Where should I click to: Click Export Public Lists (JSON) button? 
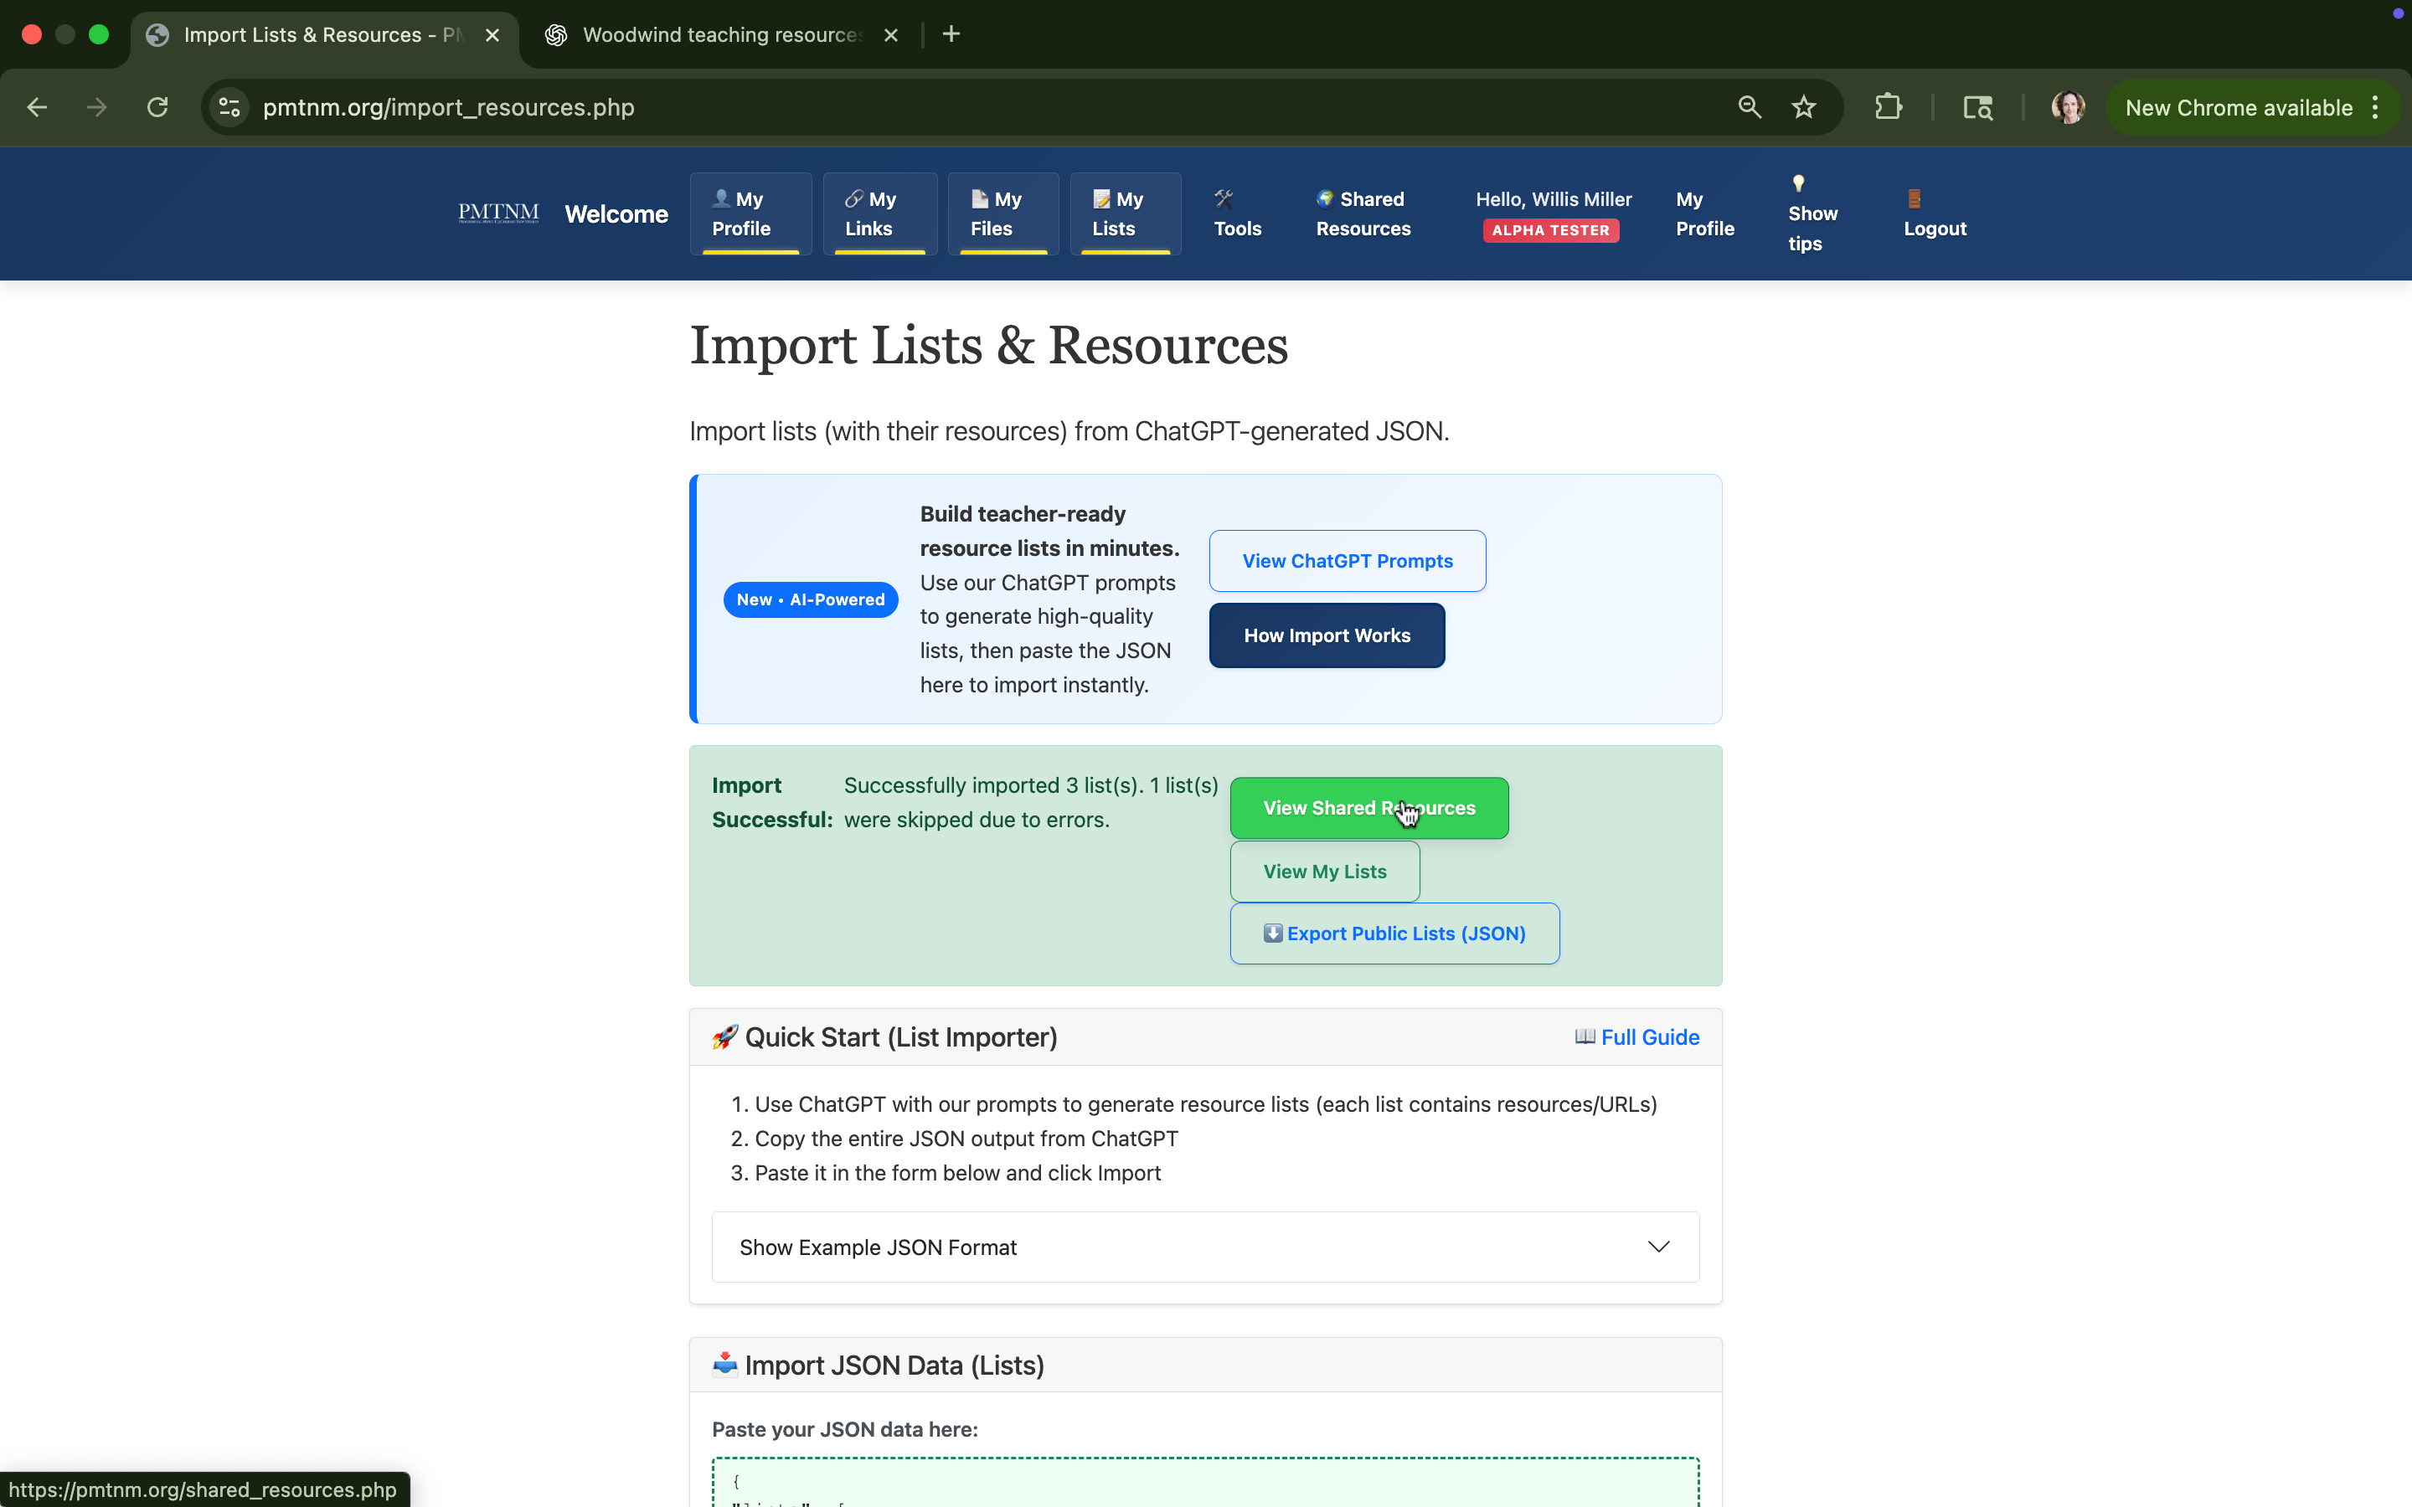(1394, 934)
